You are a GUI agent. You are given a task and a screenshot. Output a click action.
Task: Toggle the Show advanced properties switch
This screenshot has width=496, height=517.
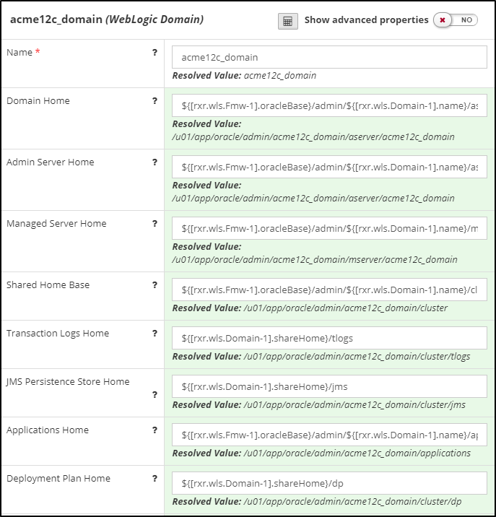coord(455,20)
